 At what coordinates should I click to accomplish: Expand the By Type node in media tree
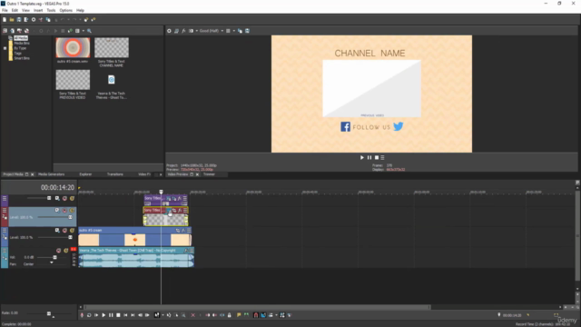coord(5,48)
